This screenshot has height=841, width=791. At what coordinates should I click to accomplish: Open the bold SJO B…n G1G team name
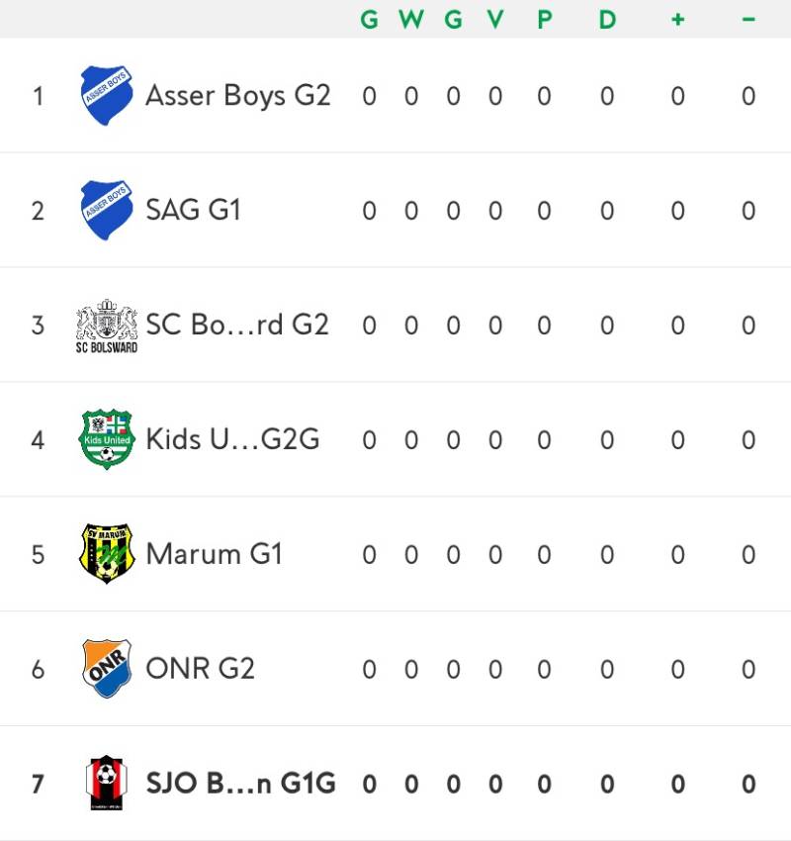(x=240, y=784)
